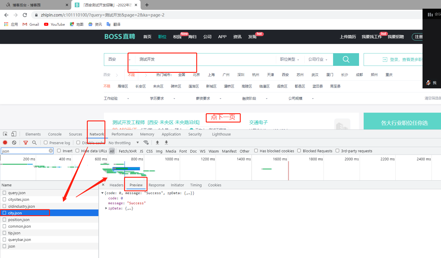The height and width of the screenshot is (258, 441).
Task: Tick the checkbox beside query.json
Action: (4, 193)
